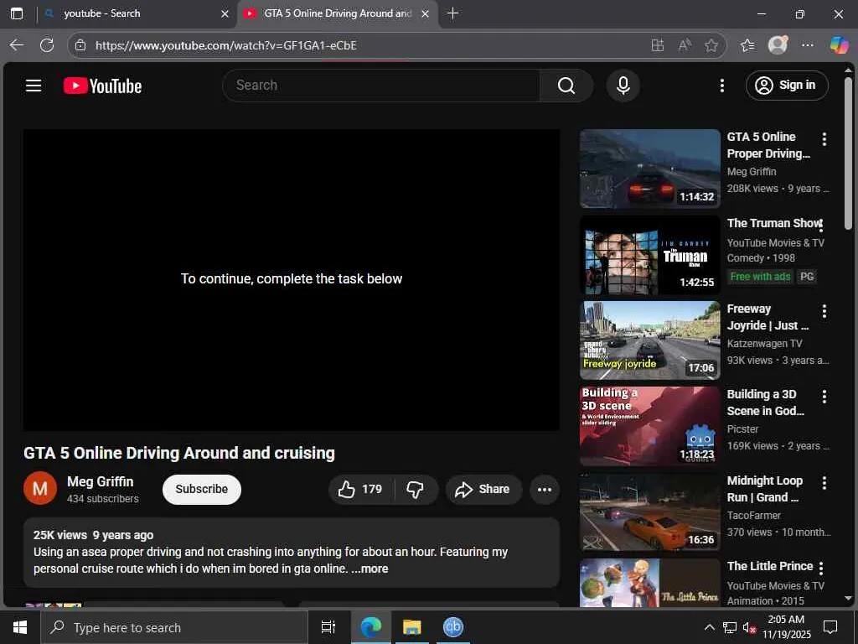Close the youtube - Search tab
858x644 pixels.
[x=225, y=13]
